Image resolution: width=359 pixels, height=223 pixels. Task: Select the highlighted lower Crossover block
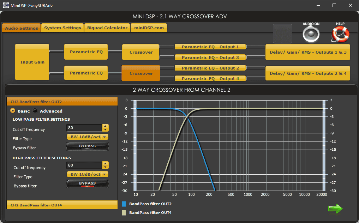(x=141, y=73)
